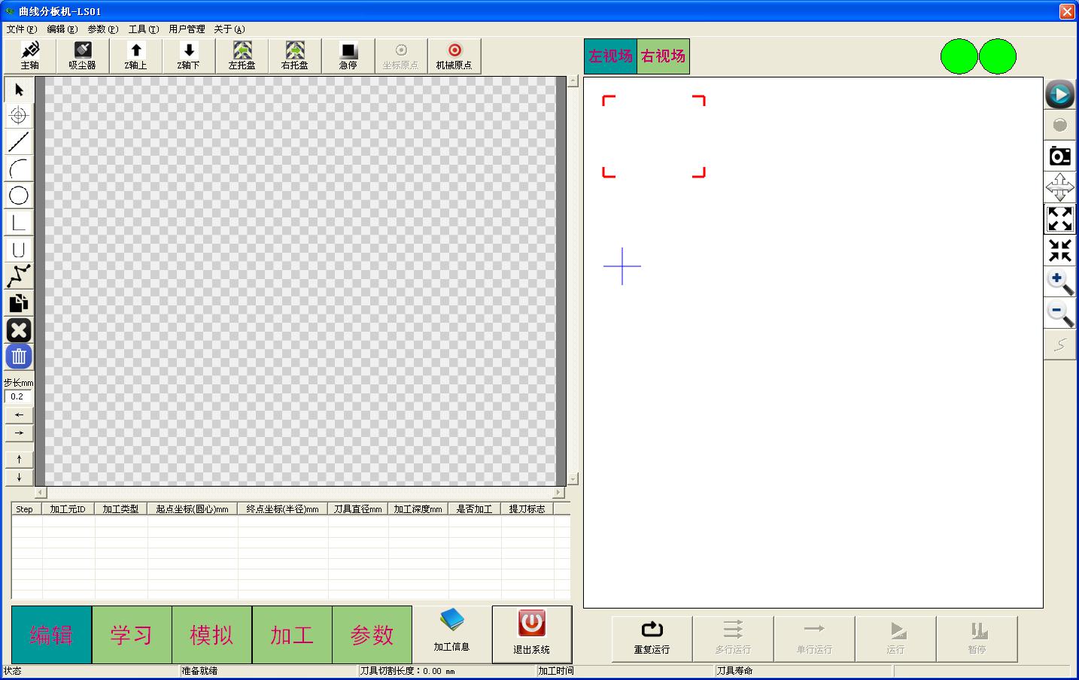Switch to 右视场 right view
Screen dimensions: 1079x680
[x=663, y=56]
